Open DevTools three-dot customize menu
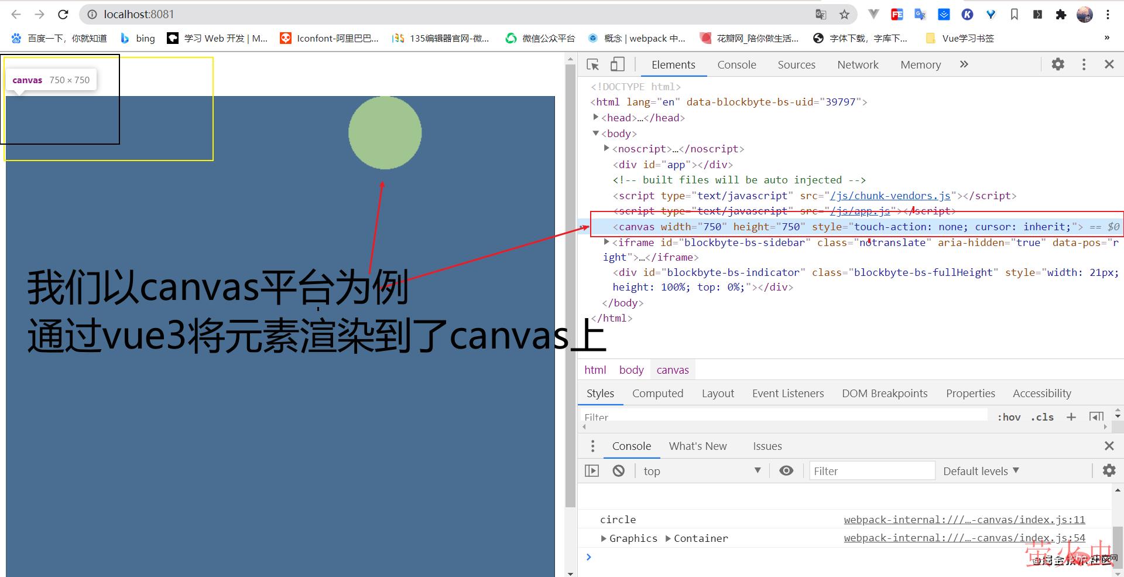Image resolution: width=1124 pixels, height=577 pixels. coord(1084,64)
